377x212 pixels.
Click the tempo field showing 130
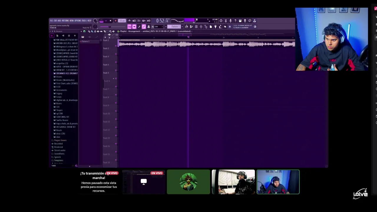pyautogui.click(x=122, y=21)
